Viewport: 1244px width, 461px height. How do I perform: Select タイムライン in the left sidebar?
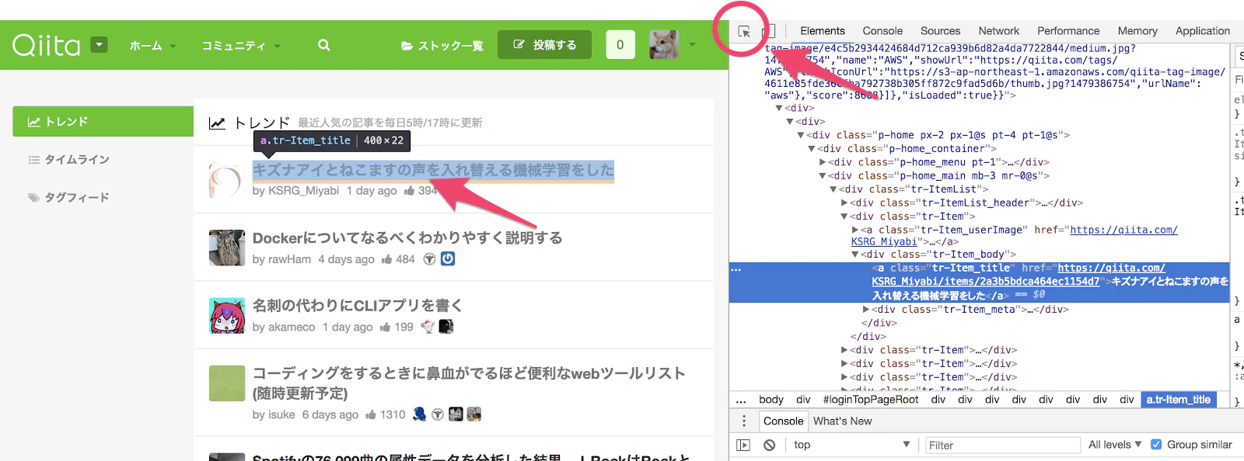point(68,160)
